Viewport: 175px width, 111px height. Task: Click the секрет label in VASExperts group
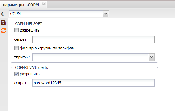[x=21, y=83]
